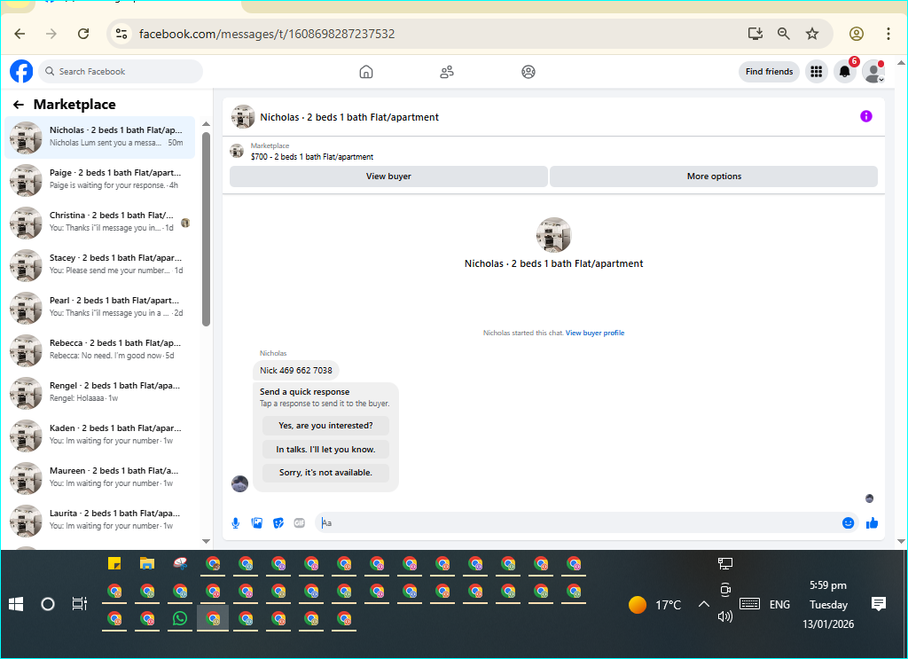This screenshot has width=908, height=659.
Task: Open the weather widget showing 17°C
Action: 654,605
